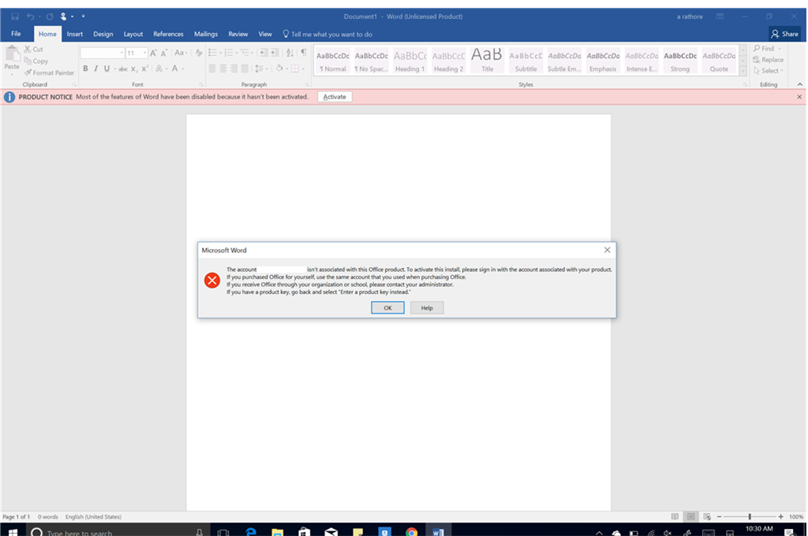Switch to the View tab
Image resolution: width=808 pixels, height=536 pixels.
tap(265, 34)
